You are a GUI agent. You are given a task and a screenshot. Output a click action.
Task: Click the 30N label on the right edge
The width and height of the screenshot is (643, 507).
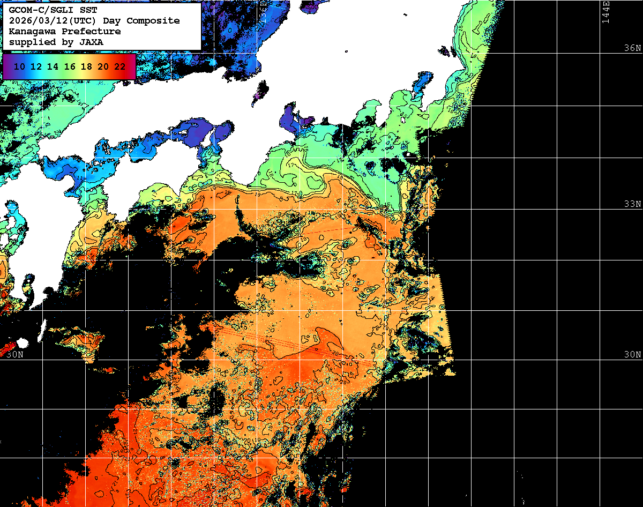pyautogui.click(x=632, y=355)
